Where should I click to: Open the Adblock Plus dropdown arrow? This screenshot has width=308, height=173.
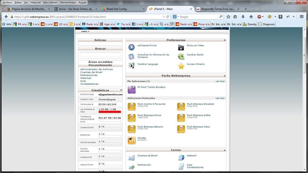click(263, 17)
